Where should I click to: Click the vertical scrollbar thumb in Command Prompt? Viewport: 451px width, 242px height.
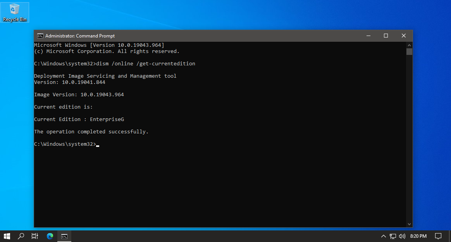[x=409, y=52]
